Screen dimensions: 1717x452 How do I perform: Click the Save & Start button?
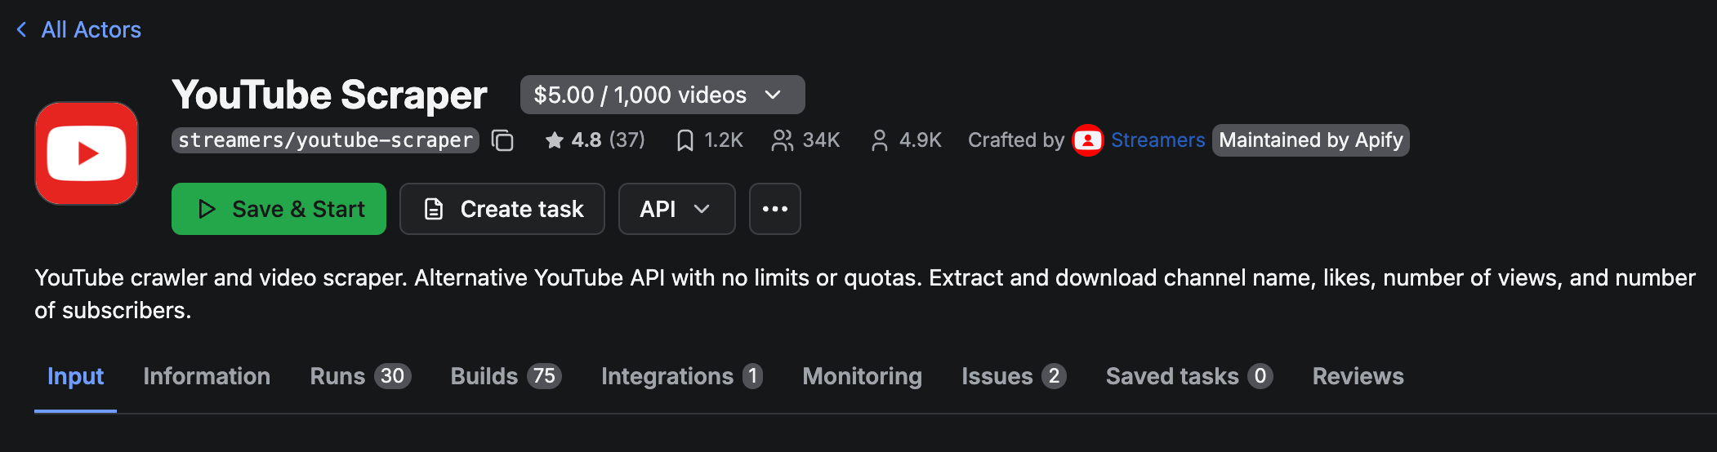point(279,209)
